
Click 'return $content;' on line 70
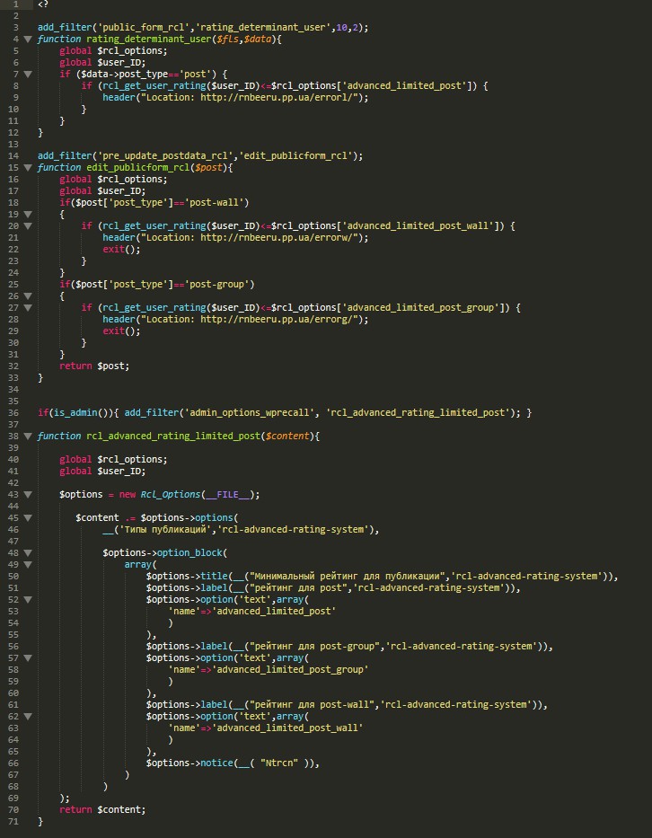pyautogui.click(x=102, y=809)
